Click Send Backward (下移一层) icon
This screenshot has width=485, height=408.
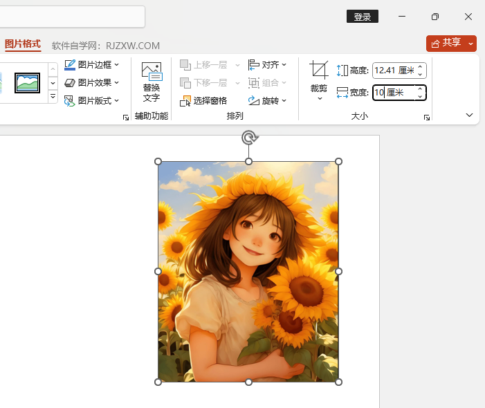pyautogui.click(x=185, y=83)
